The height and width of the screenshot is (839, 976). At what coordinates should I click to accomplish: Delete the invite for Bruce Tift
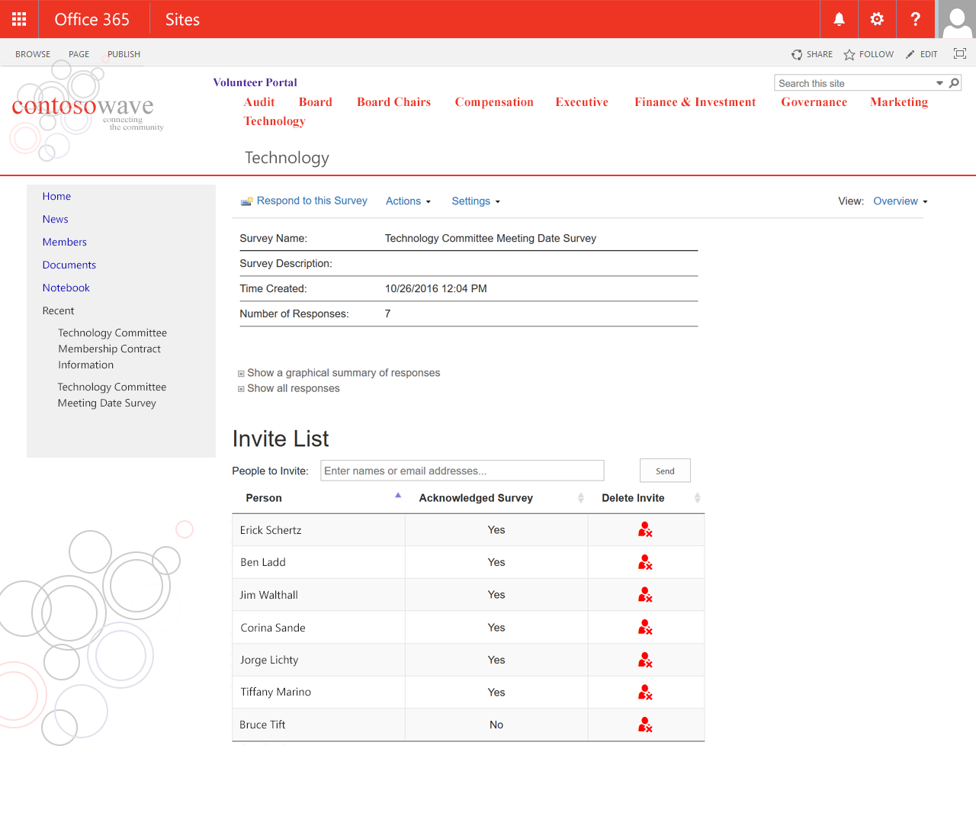coord(645,725)
